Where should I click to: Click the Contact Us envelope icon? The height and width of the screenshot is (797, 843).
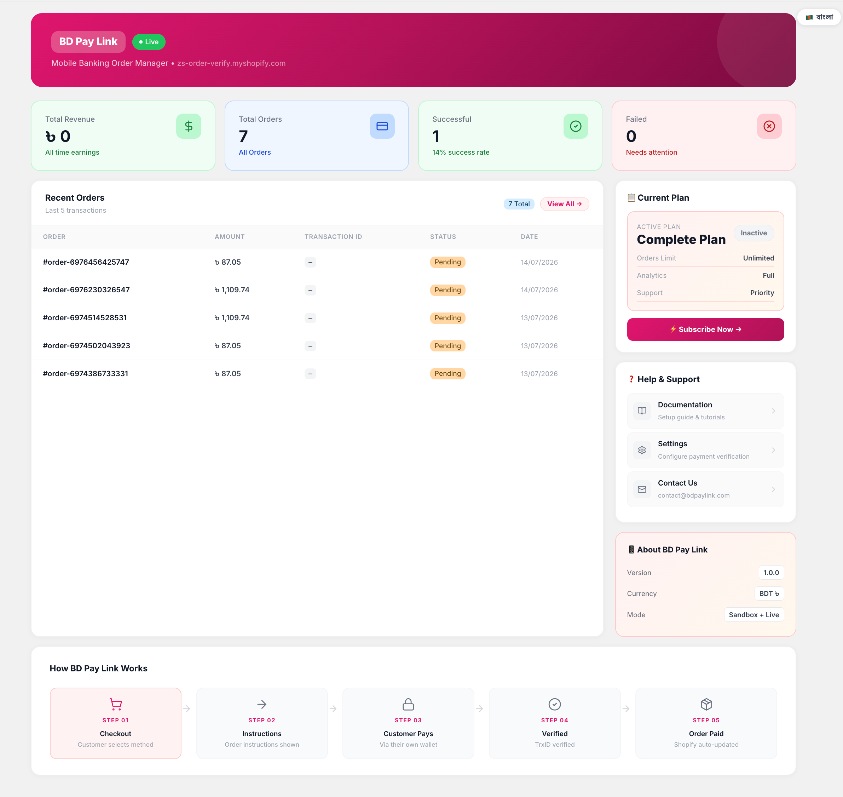tap(642, 489)
